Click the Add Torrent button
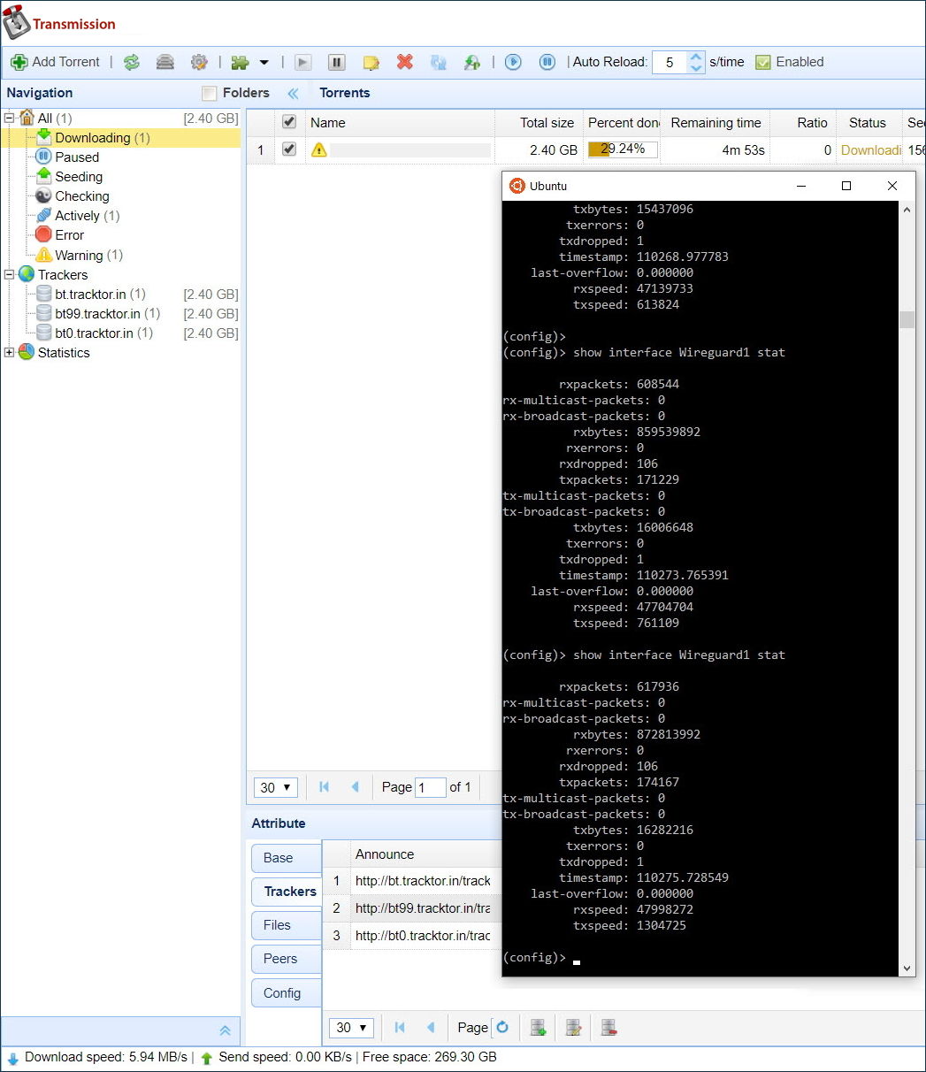 56,62
